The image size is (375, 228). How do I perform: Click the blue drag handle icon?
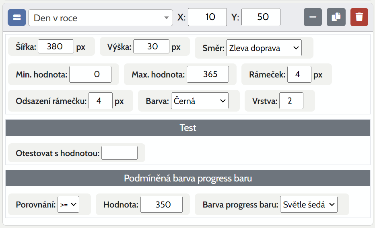16,18
